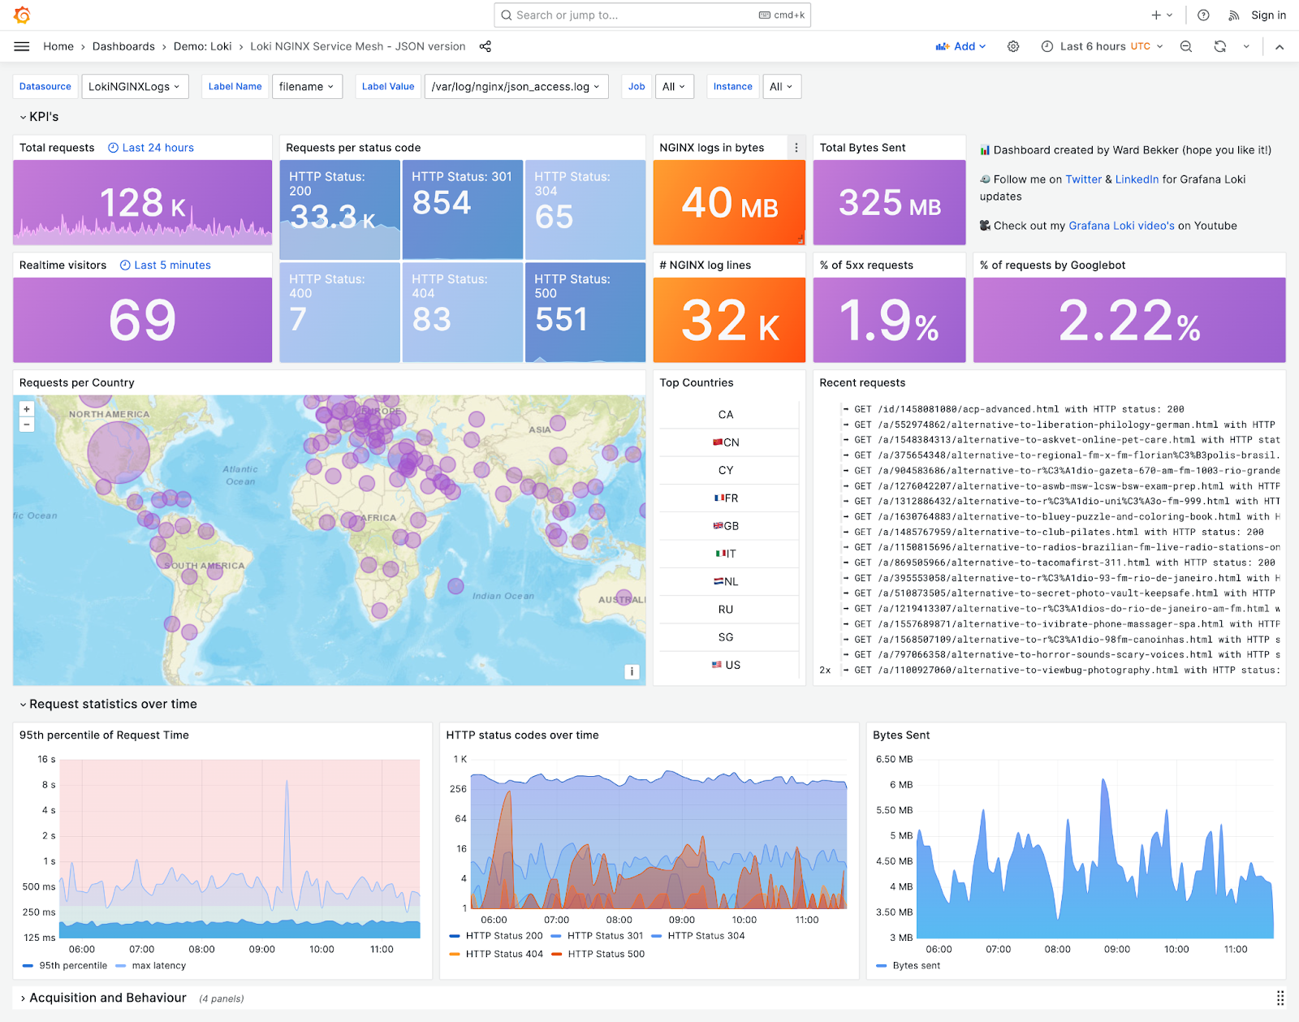The width and height of the screenshot is (1299, 1022).
Task: Toggle Bytes sent legend series
Action: (x=916, y=965)
